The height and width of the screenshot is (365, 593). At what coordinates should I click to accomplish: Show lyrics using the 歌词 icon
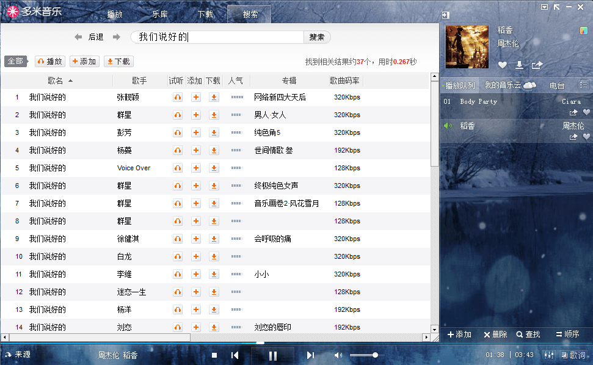[x=576, y=355]
